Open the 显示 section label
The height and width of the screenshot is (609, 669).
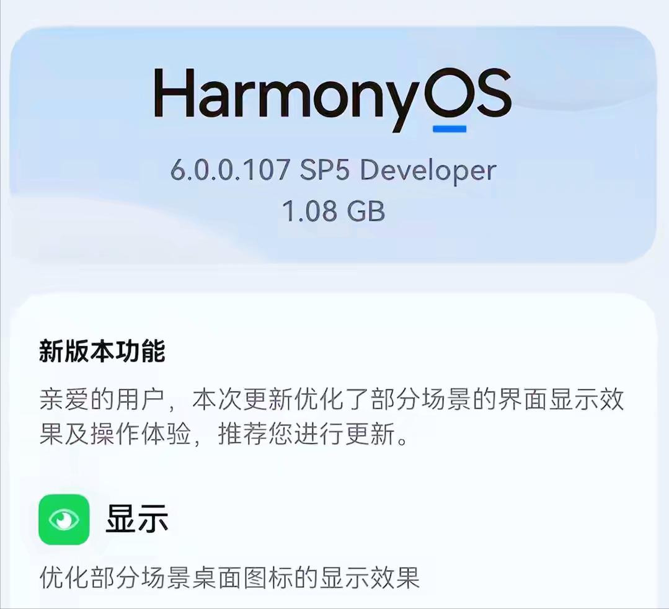pos(136,519)
